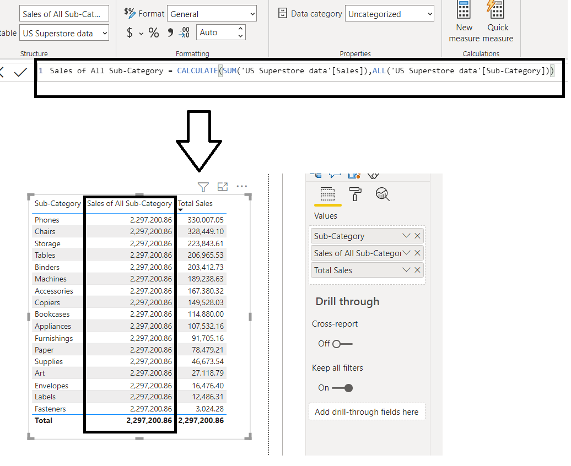The image size is (571, 466).
Task: Increase decimal places with the up stepper
Action: click(x=240, y=29)
